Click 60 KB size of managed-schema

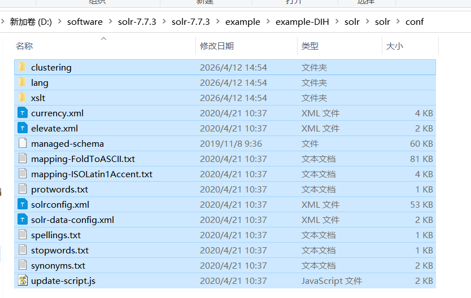point(421,144)
